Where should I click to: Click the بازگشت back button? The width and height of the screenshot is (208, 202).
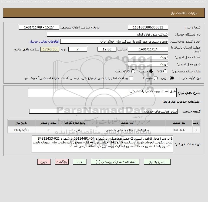coord(62,162)
